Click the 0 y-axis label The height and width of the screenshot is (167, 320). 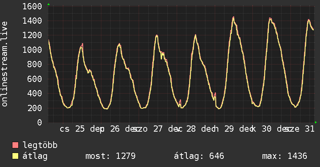coord(40,122)
